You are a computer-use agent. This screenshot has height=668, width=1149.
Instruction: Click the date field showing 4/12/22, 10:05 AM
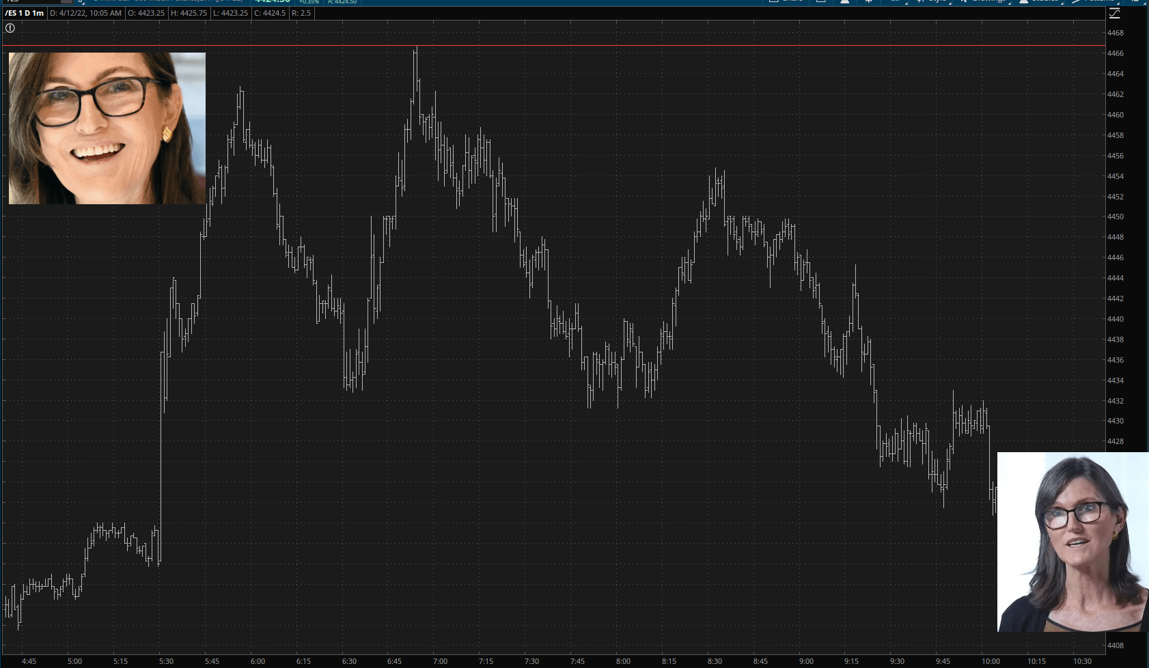pyautogui.click(x=85, y=13)
